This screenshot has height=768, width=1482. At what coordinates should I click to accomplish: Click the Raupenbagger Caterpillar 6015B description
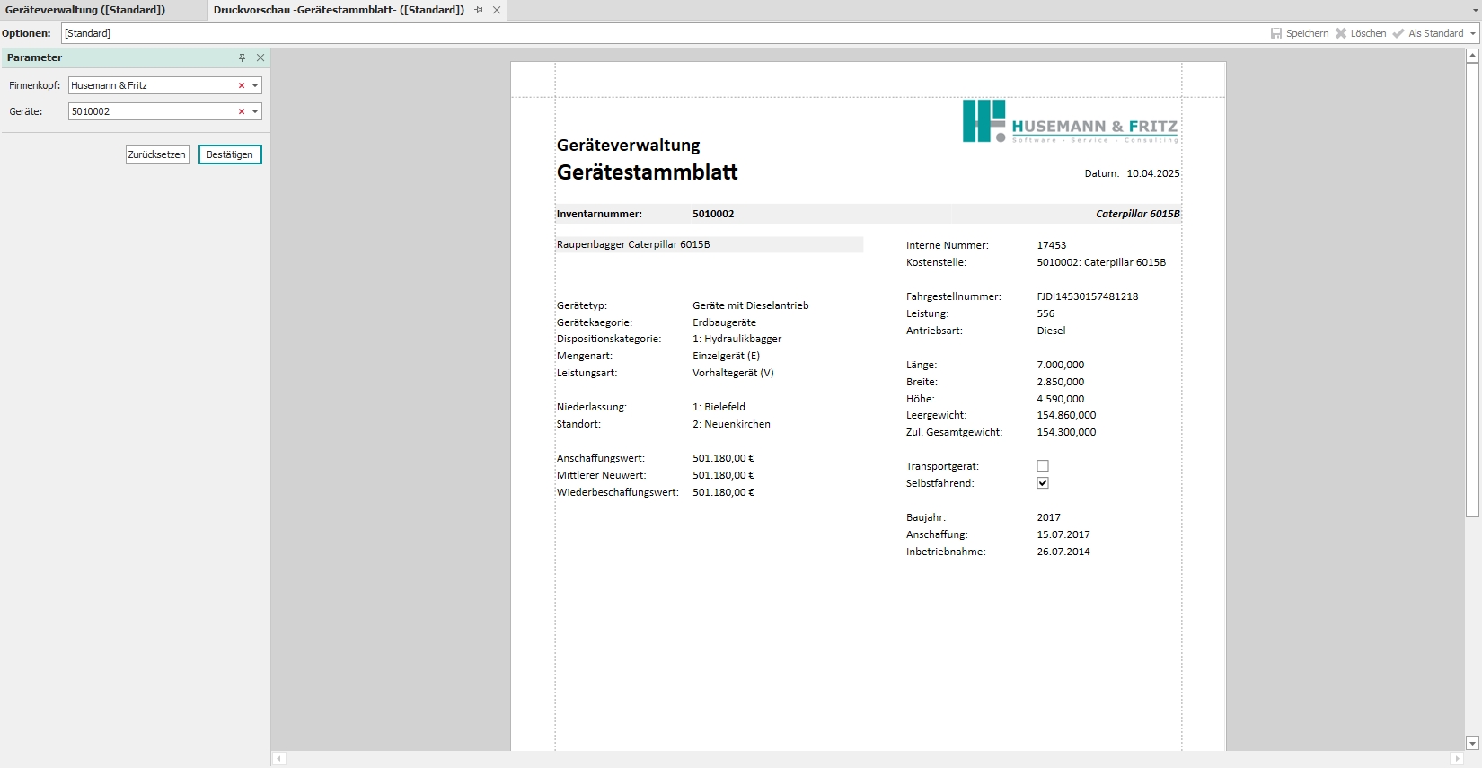633,244
